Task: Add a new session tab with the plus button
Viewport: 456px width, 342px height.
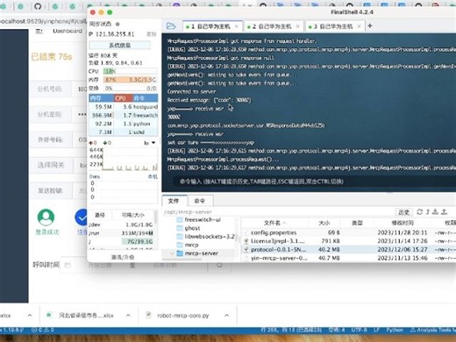Action: click(370, 26)
